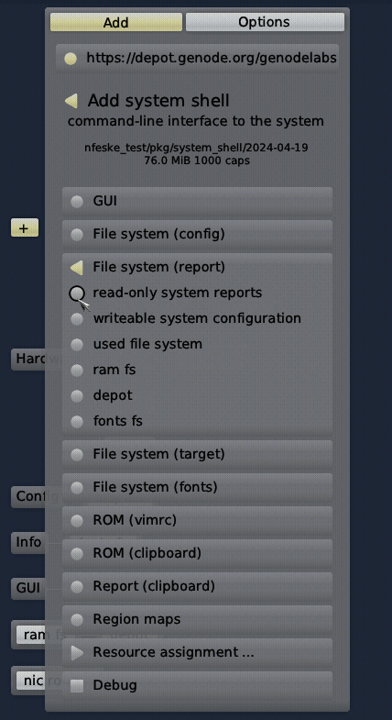Click the Region maps bullet icon
392x720 pixels.
coord(77,619)
